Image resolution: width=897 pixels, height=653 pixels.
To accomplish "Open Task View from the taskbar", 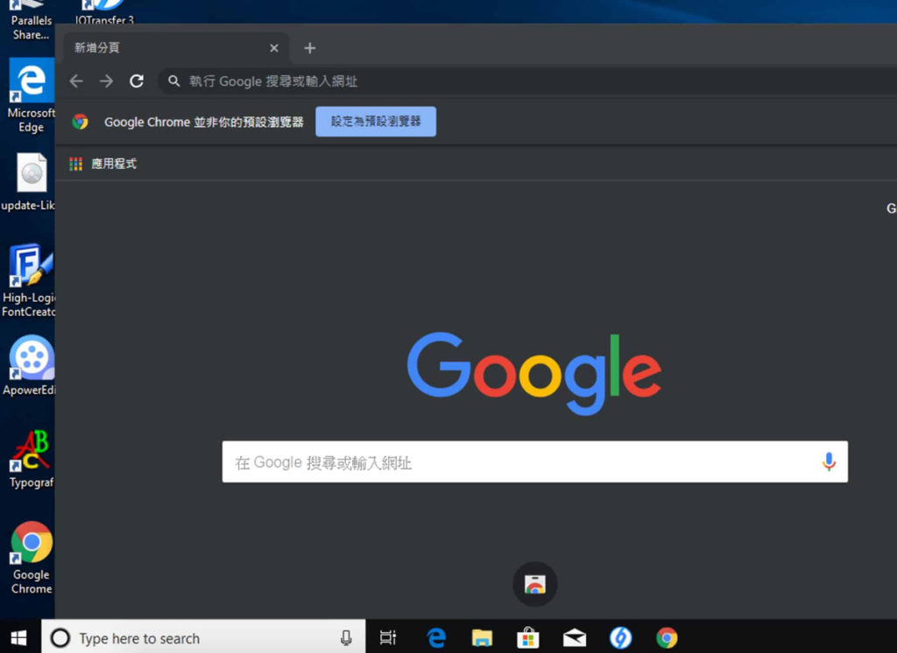I will click(x=388, y=638).
